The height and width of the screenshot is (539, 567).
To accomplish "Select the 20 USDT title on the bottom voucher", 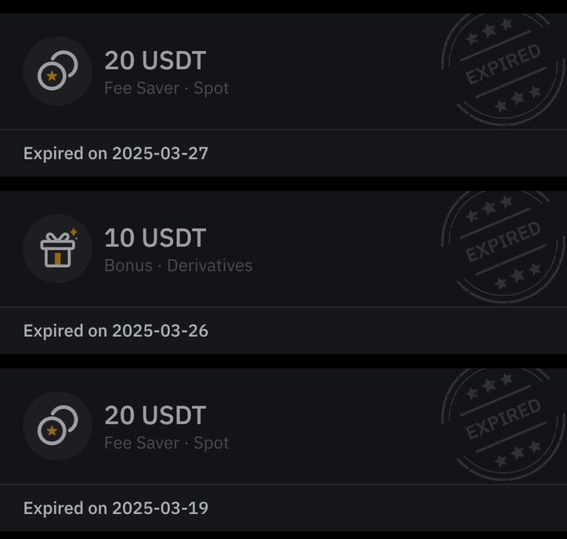I will click(x=155, y=415).
